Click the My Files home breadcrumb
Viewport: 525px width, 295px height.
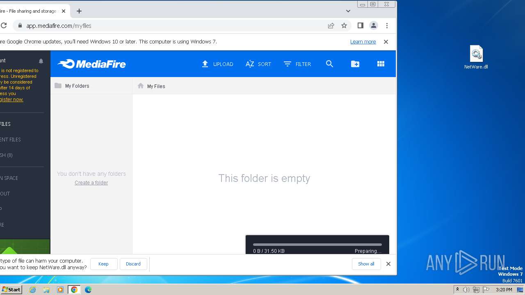pyautogui.click(x=151, y=86)
